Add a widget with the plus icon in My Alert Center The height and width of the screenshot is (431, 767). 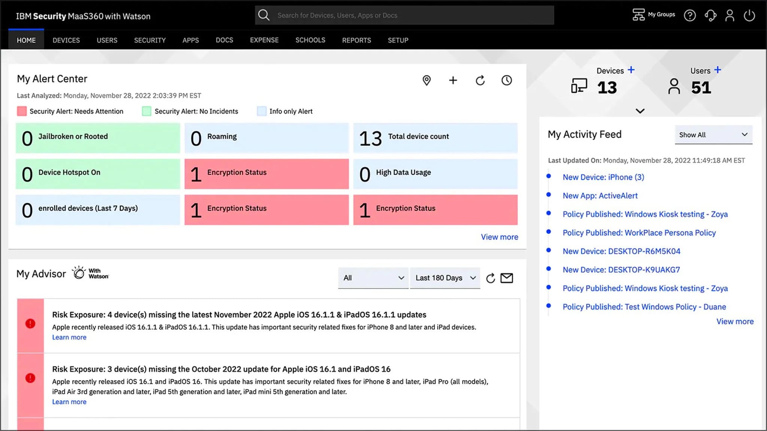pos(453,80)
